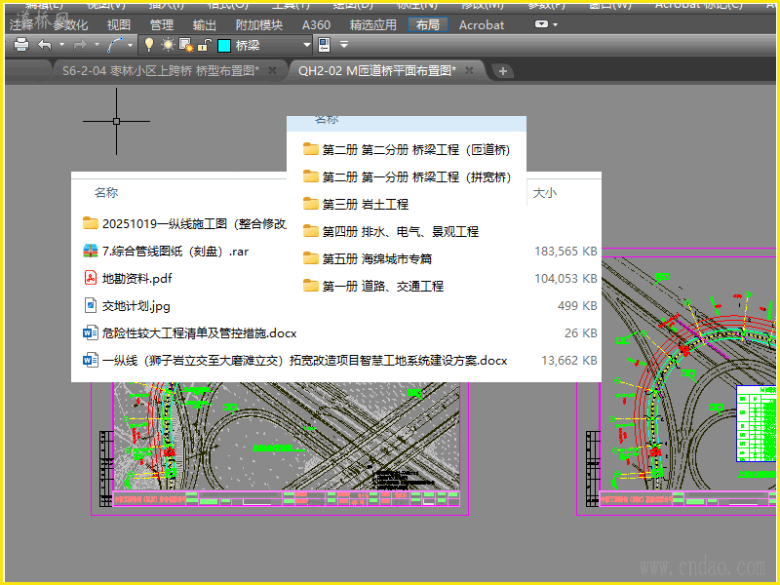Select the polyline draw tool icon
Image resolution: width=780 pixels, height=585 pixels.
115,45
